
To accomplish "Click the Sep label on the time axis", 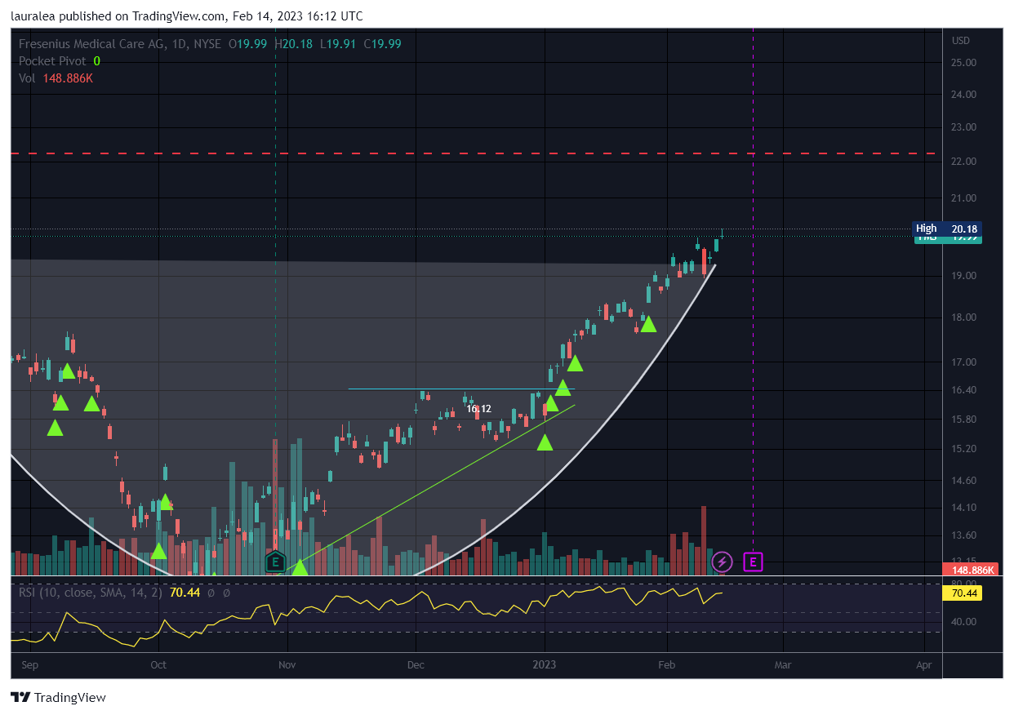I will coord(29,665).
